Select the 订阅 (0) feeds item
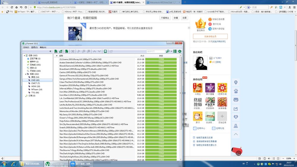The image size is (297, 167). [x=32, y=96]
